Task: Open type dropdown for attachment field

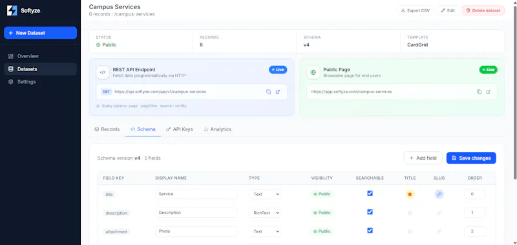Action: (265, 231)
